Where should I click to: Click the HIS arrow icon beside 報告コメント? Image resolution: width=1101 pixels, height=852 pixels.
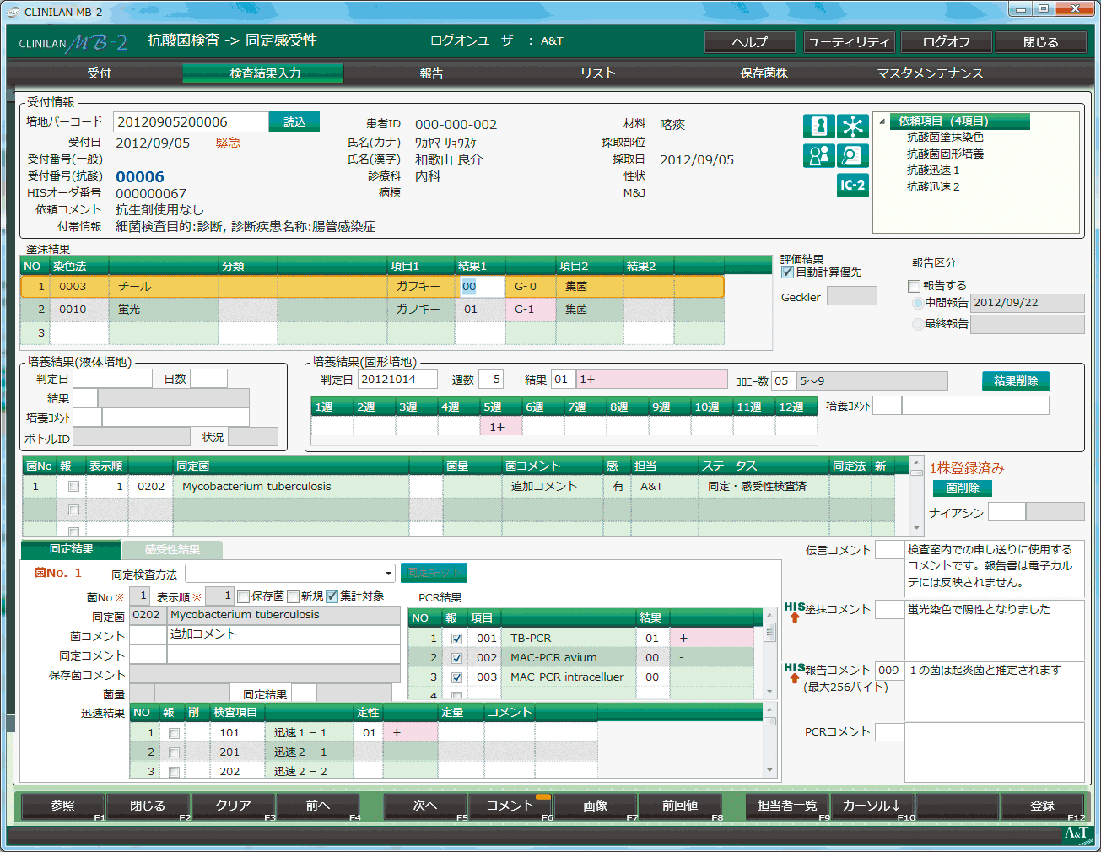pyautogui.click(x=794, y=672)
